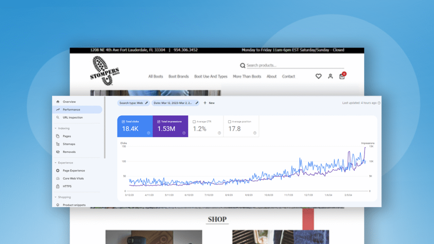Viewport: 434px width, 244px height.
Task: Click help icon on Total impressions card
Action: [184, 133]
